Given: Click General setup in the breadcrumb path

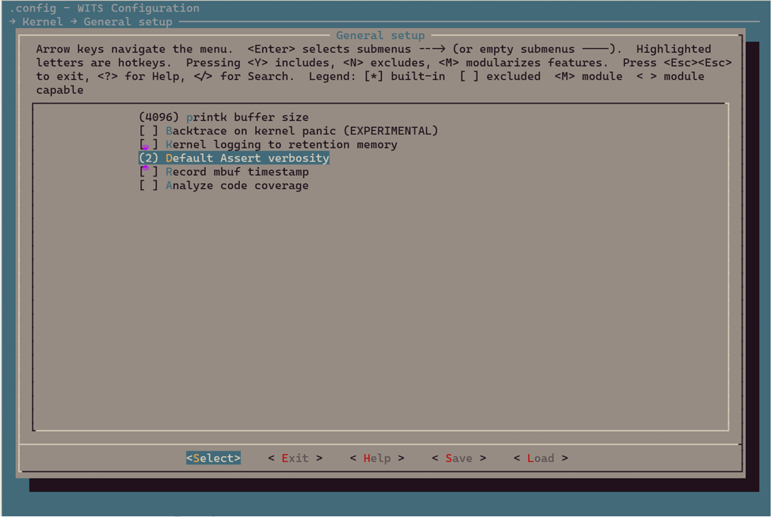Looking at the screenshot, I should point(128,22).
